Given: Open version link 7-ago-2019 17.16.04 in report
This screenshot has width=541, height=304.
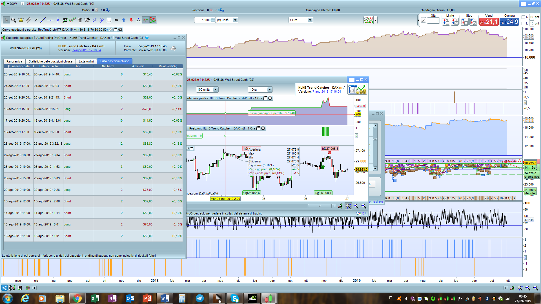Looking at the screenshot, I should pos(87,50).
